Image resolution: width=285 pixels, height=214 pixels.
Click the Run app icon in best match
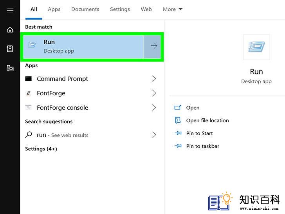pyautogui.click(x=32, y=45)
